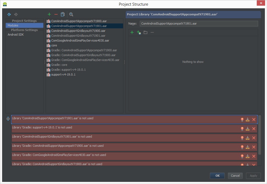This screenshot has width=267, height=184.
Task: Select ComGoogleAndroidGmsPlayServices4030.aar library
Action: (84, 40)
